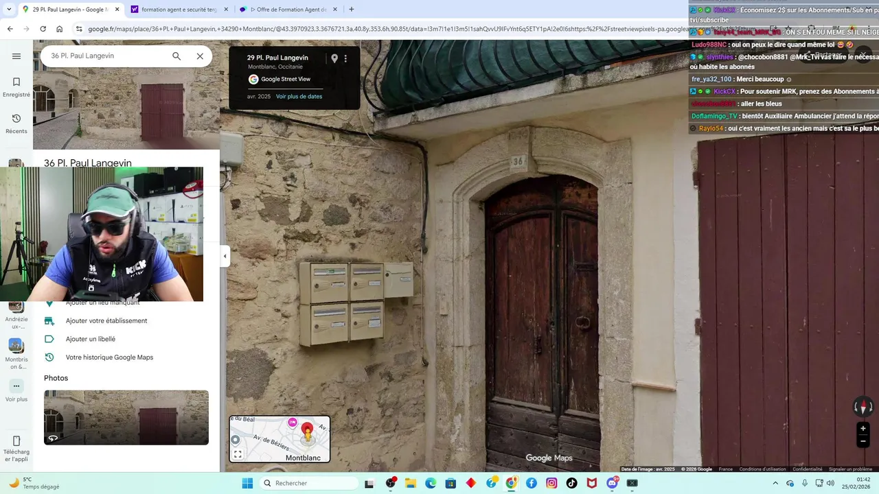Show hidden system tray icons chevron

coord(775,483)
